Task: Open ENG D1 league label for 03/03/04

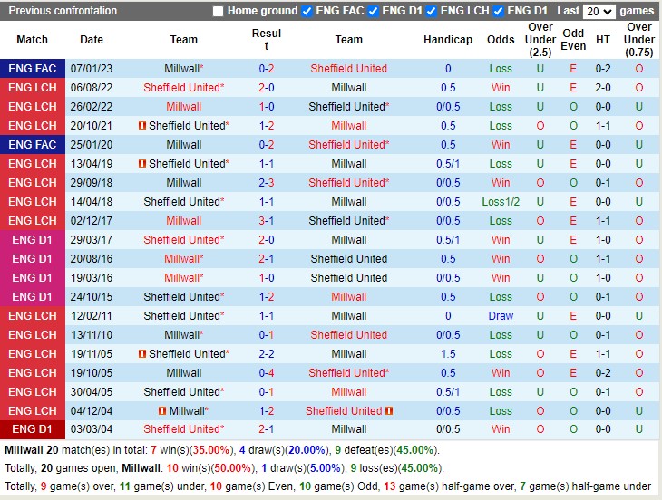Action: 33,429
